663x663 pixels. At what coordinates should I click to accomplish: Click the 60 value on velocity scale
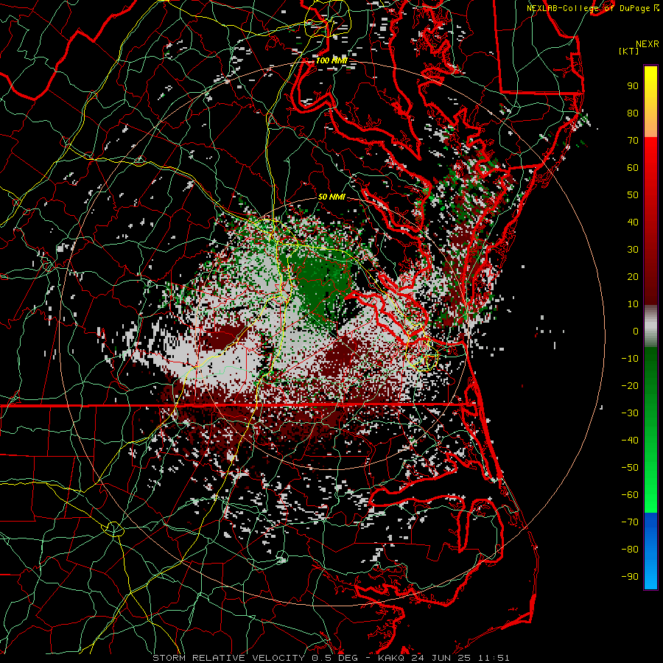(633, 168)
